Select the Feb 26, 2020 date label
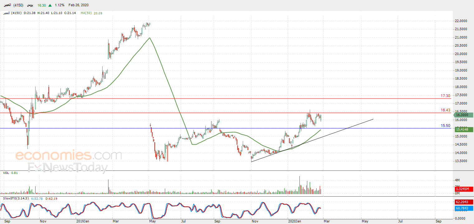Viewport: 474px width, 224px height. 79,5
